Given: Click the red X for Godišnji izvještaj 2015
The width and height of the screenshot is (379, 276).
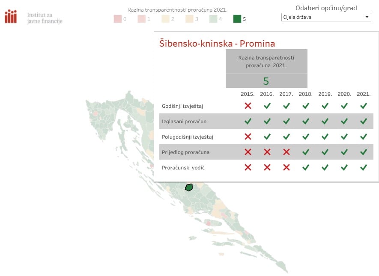Looking at the screenshot, I should coord(248,106).
